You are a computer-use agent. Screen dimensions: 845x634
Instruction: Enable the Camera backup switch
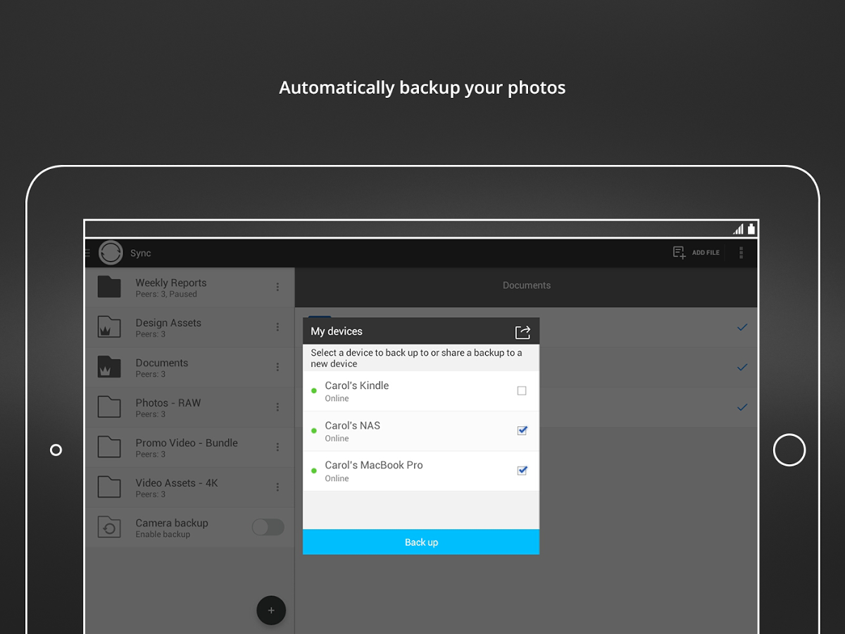tap(268, 527)
